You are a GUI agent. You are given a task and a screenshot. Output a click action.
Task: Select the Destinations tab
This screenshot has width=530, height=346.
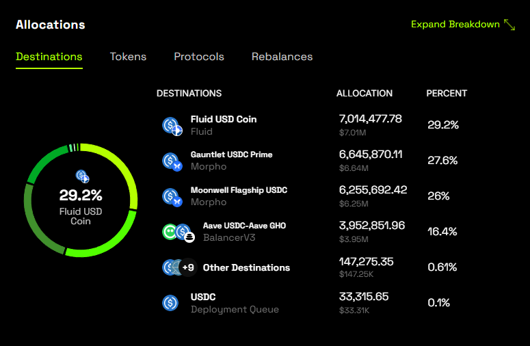click(x=49, y=57)
